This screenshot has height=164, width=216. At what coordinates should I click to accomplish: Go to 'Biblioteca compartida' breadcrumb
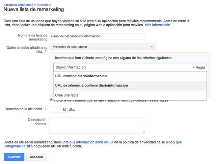18,5
